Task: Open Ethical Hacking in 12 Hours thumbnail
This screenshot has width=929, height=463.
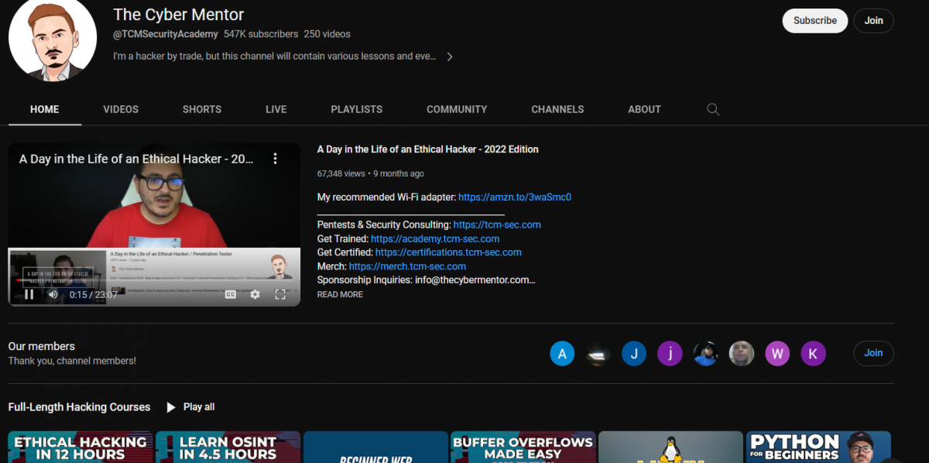Action: [81, 448]
